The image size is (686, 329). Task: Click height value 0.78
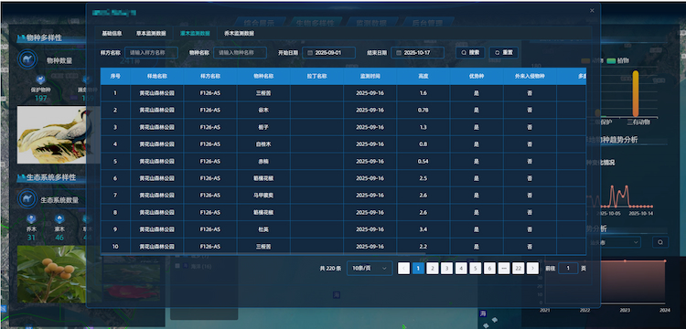tap(423, 110)
